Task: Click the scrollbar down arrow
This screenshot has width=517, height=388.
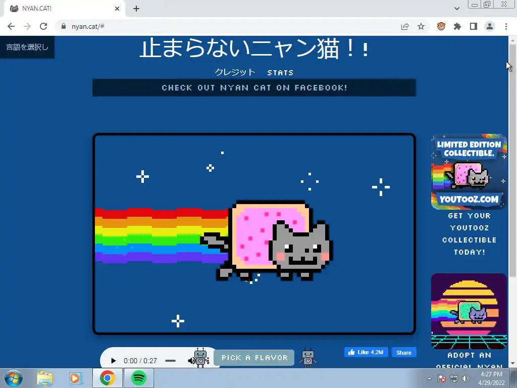Action: pyautogui.click(x=513, y=364)
